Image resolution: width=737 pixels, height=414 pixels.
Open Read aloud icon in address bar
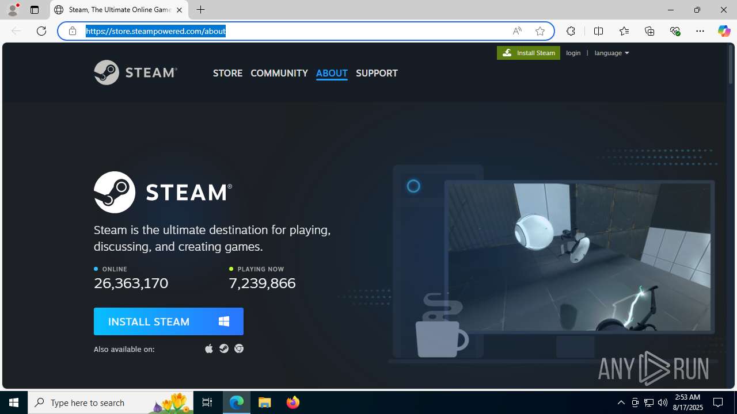coord(517,31)
